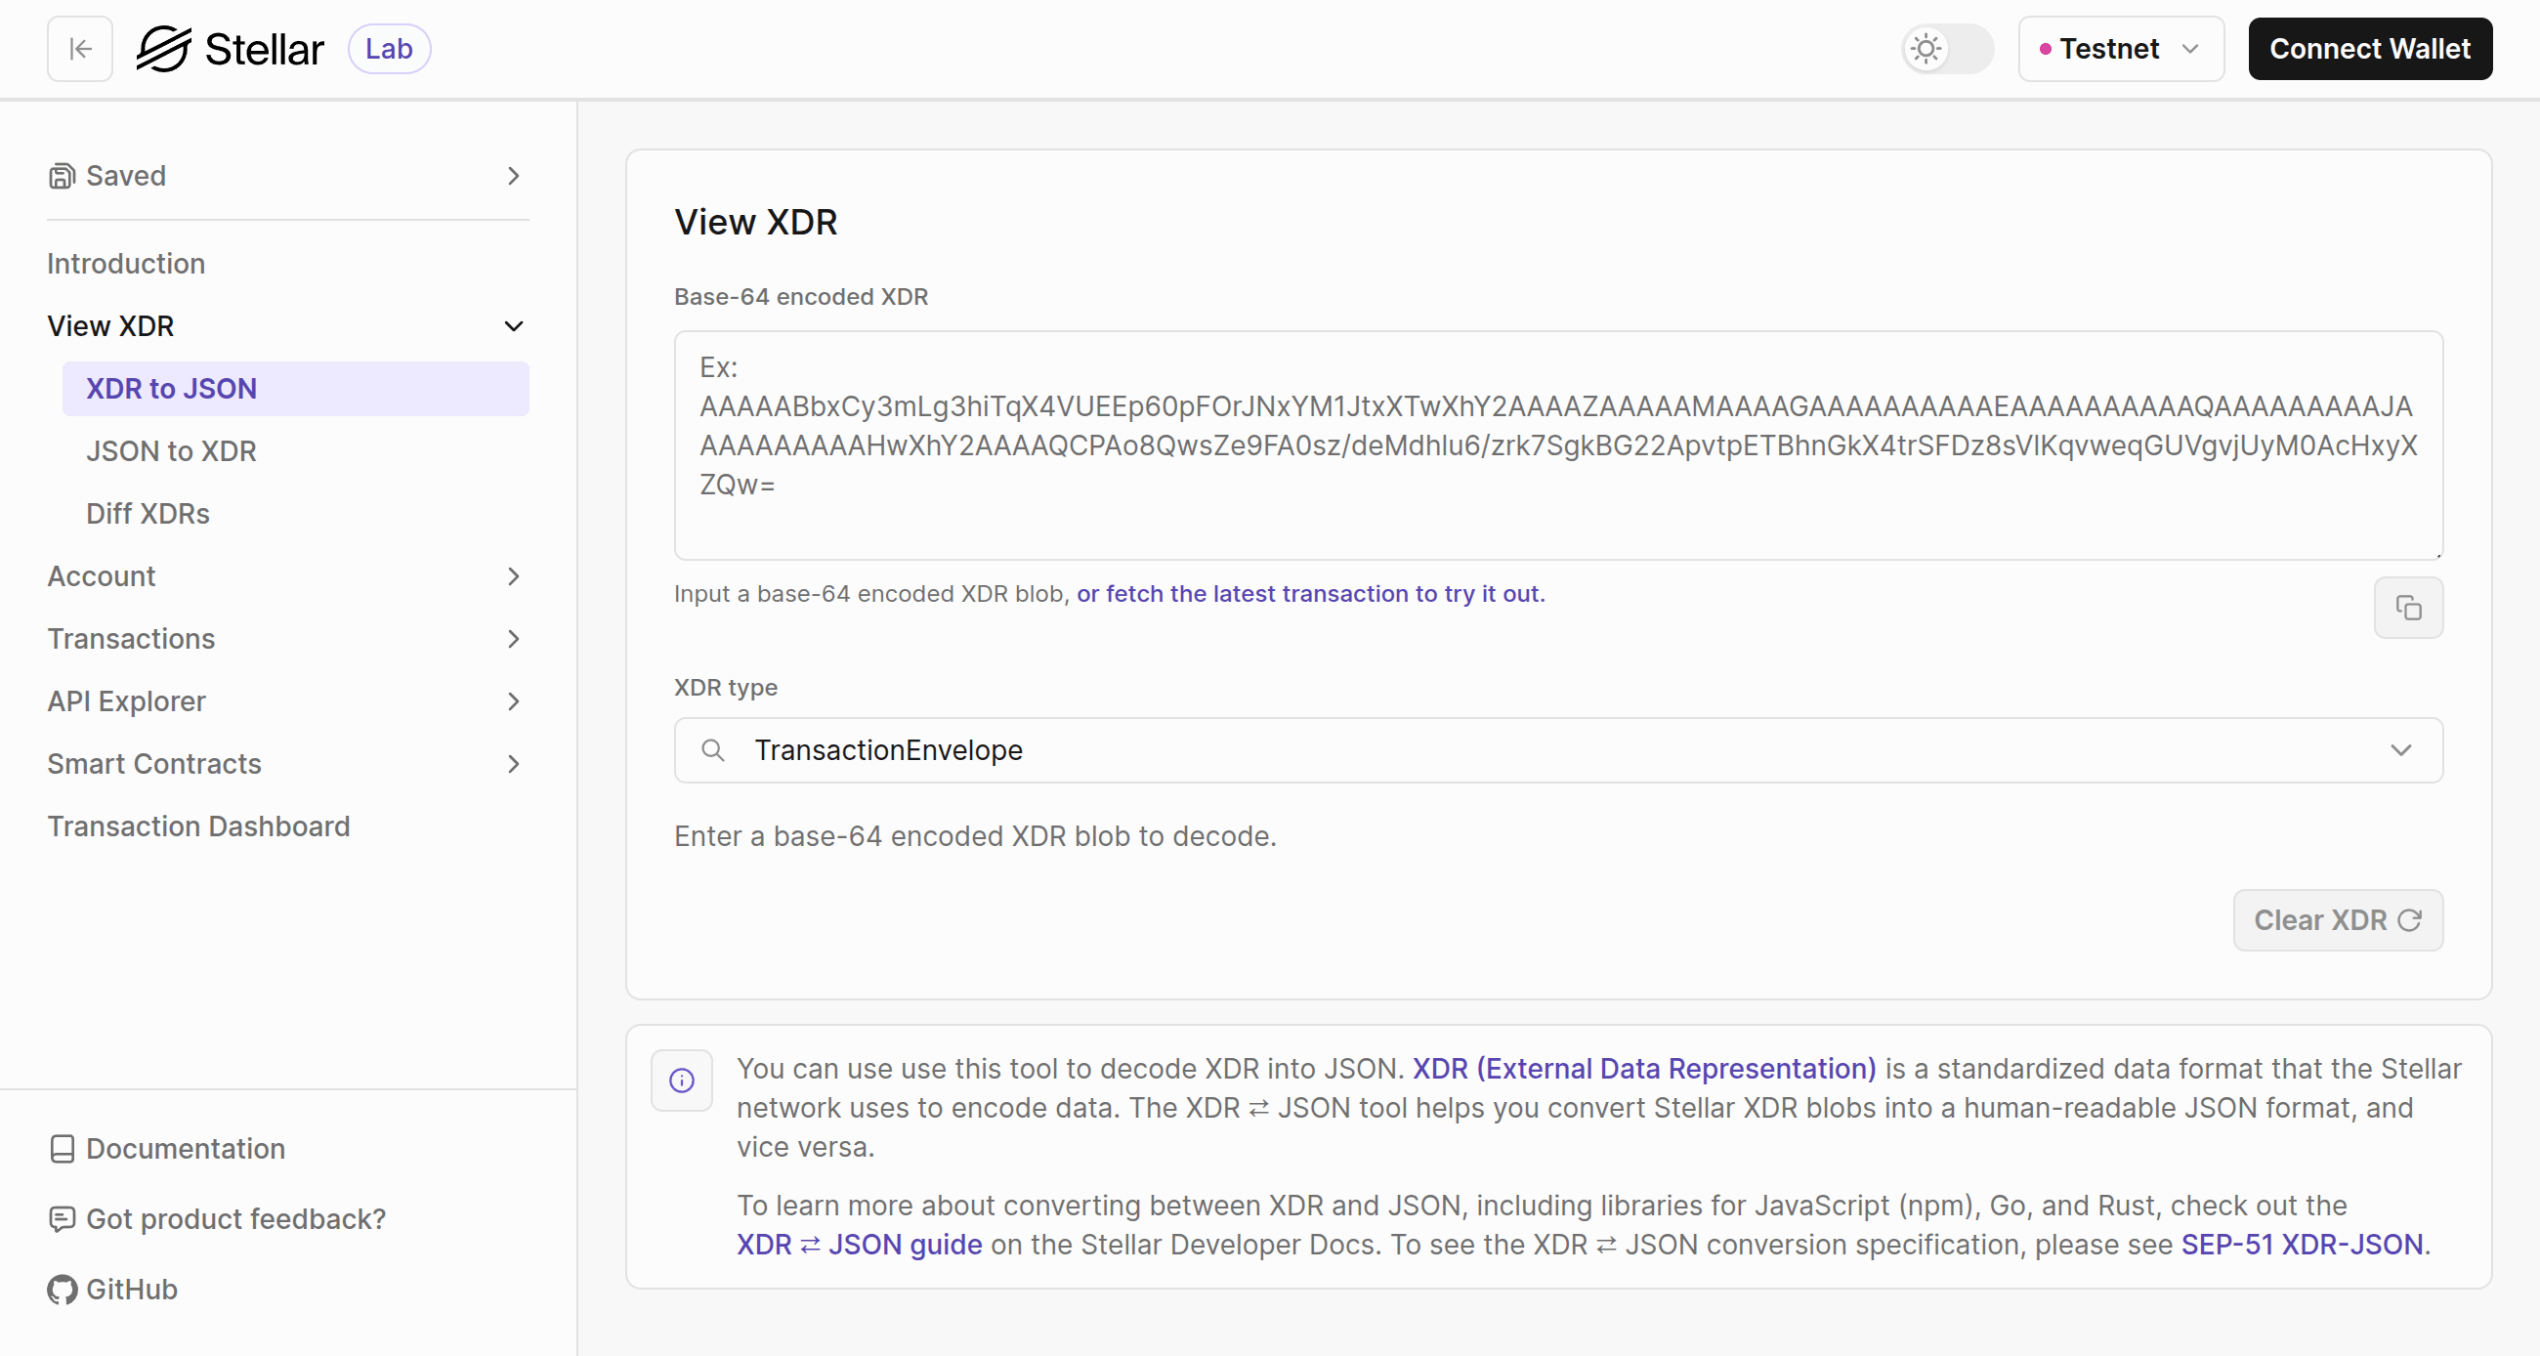The height and width of the screenshot is (1356, 2540).
Task: Follow the SEP-51 XDR-JSON link
Action: (2304, 1245)
